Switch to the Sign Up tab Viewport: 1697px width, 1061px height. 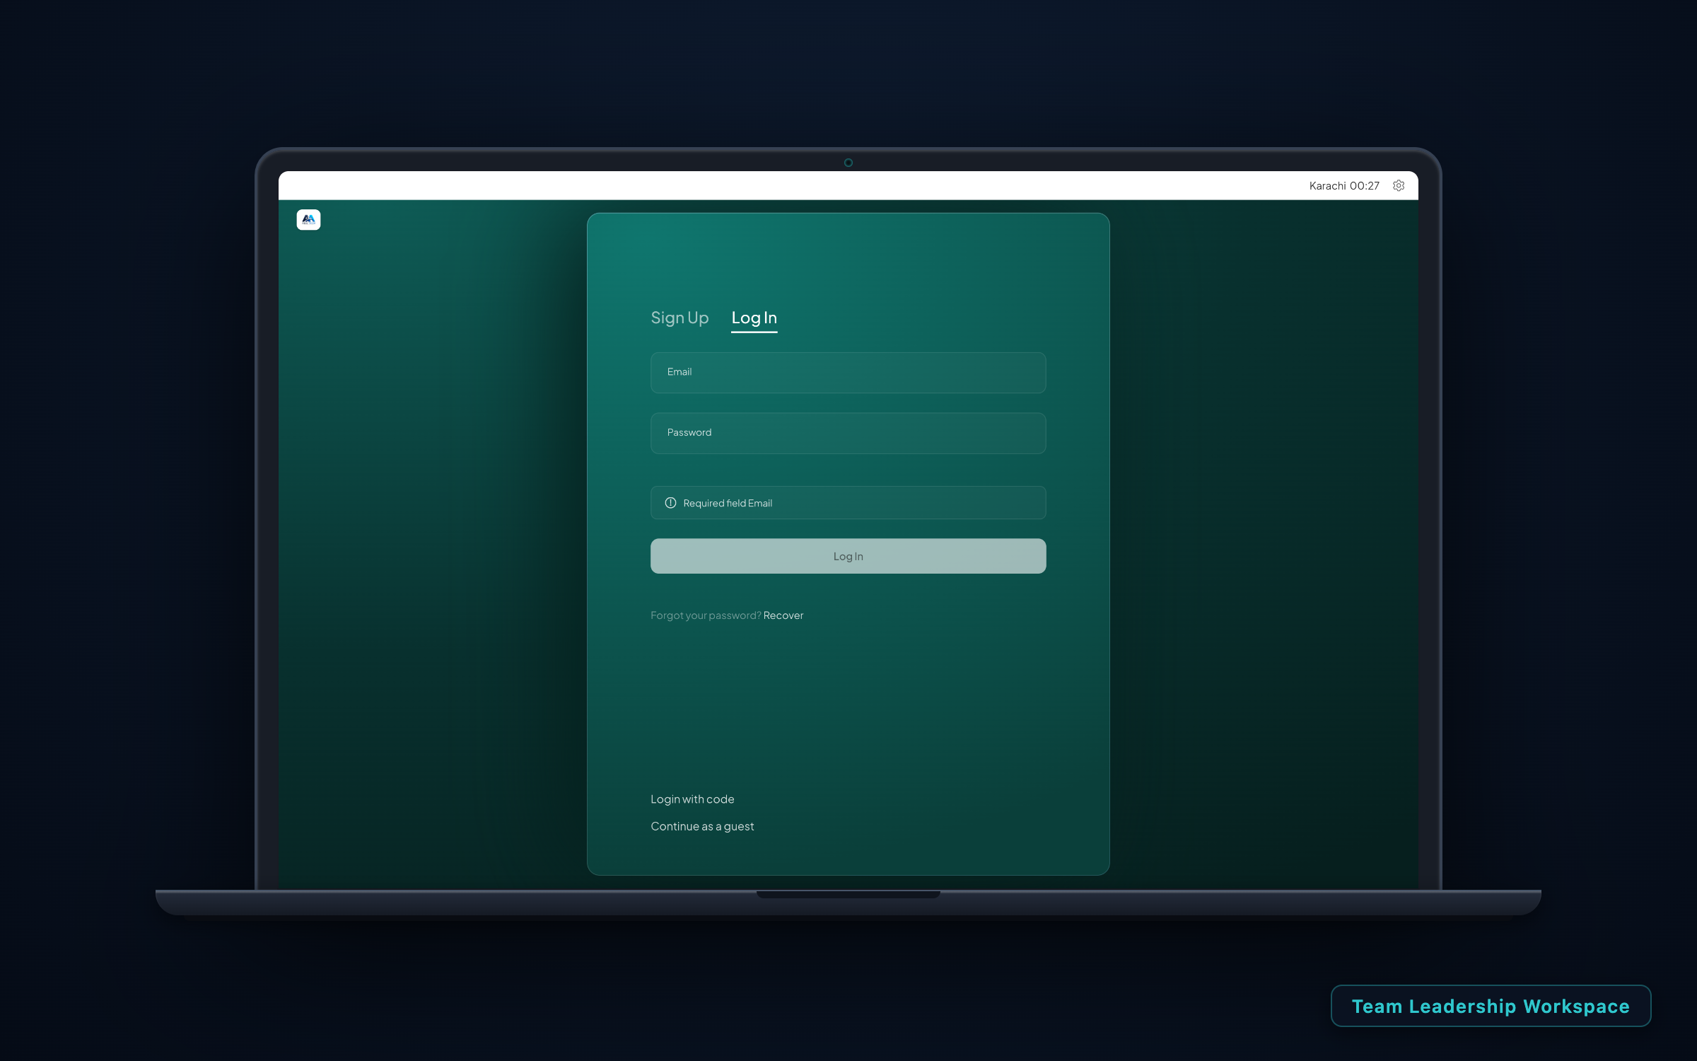680,318
